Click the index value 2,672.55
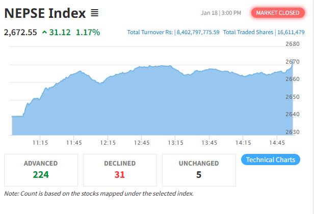314x214 pixels. pos(20,32)
